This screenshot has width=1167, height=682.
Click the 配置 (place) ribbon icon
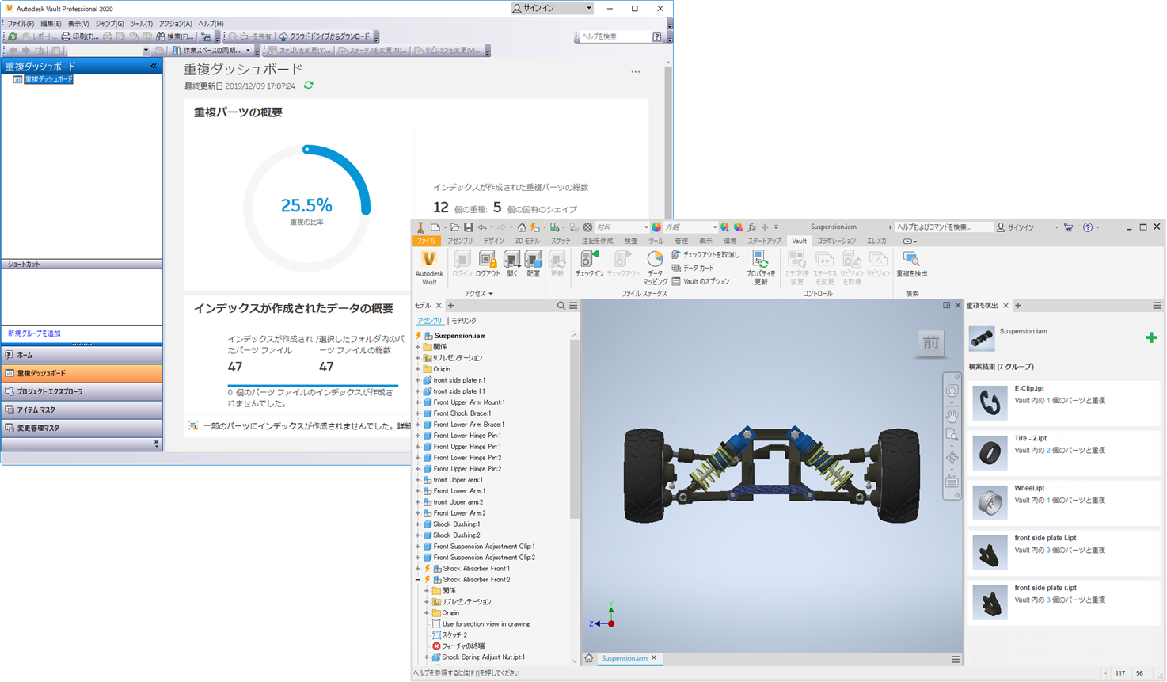pyautogui.click(x=533, y=264)
